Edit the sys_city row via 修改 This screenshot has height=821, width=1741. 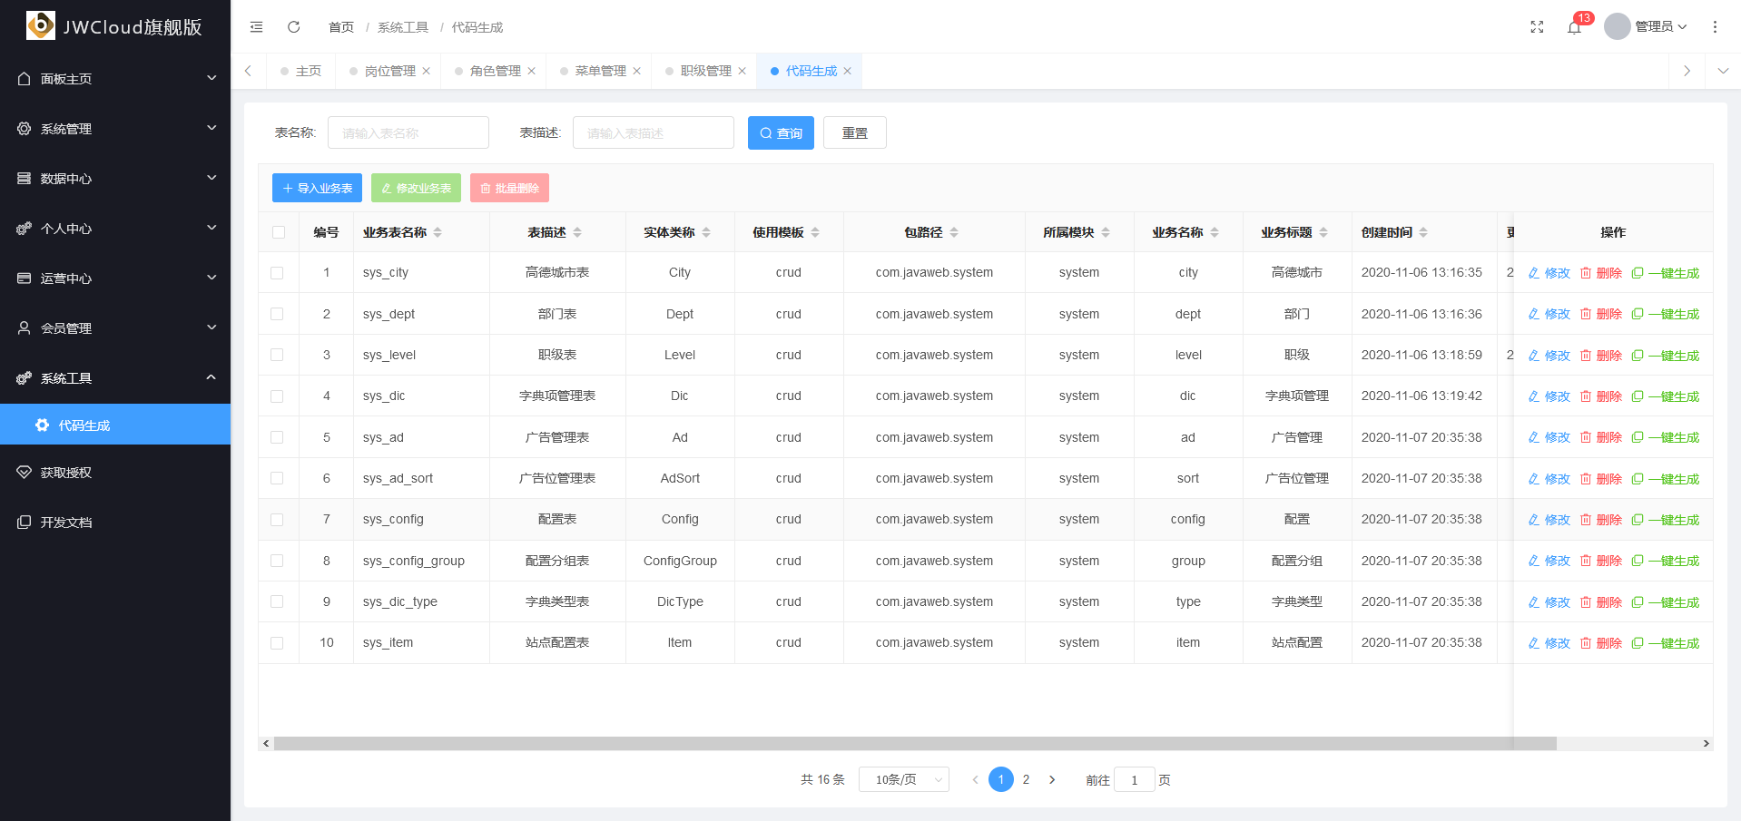click(x=1549, y=273)
